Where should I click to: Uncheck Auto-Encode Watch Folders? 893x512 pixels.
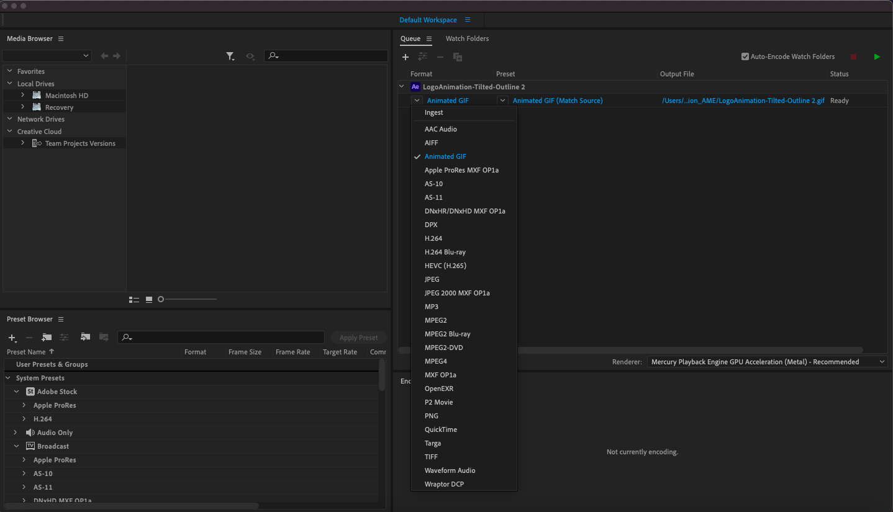tap(745, 56)
